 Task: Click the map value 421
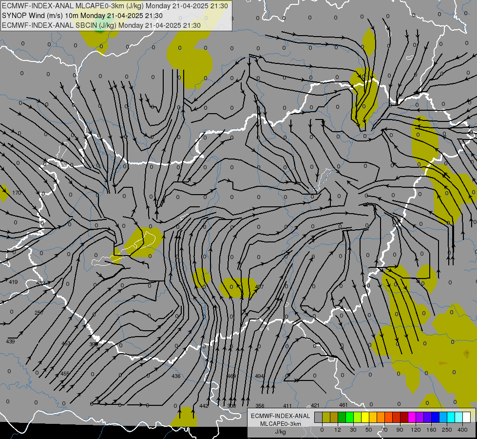click(315, 405)
